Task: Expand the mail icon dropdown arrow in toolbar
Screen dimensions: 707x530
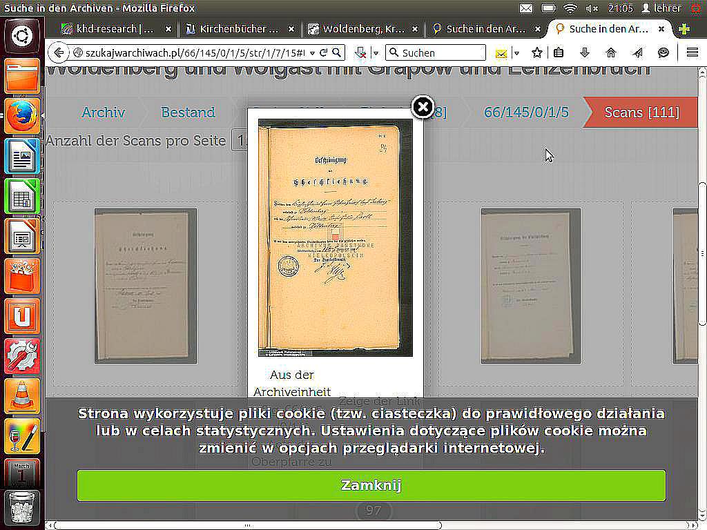Action: pyautogui.click(x=516, y=53)
